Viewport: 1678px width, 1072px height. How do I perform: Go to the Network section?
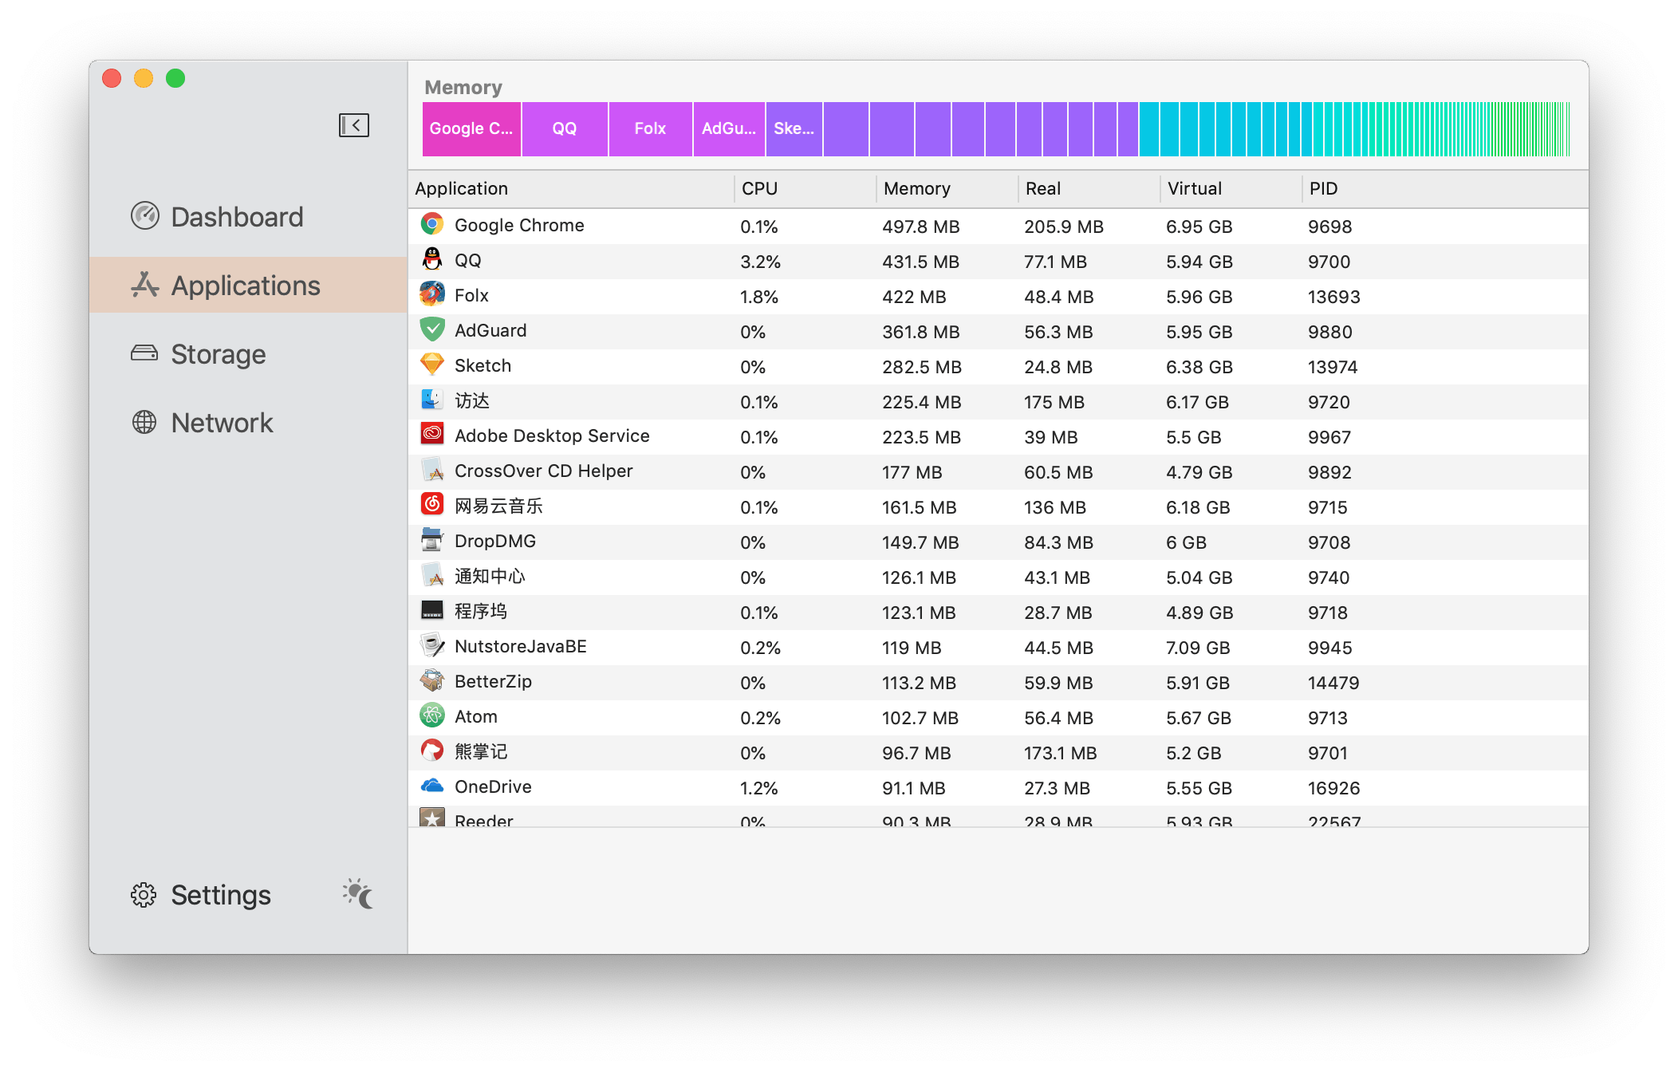tap(222, 423)
